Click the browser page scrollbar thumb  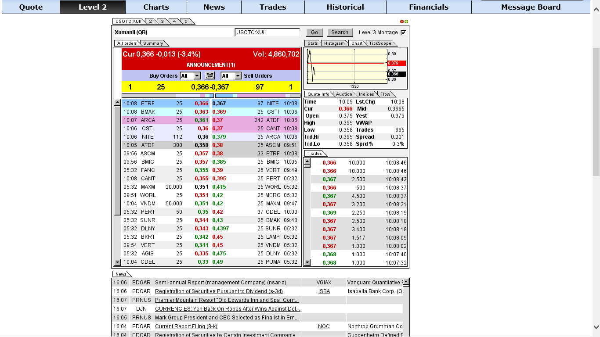(x=596, y=111)
